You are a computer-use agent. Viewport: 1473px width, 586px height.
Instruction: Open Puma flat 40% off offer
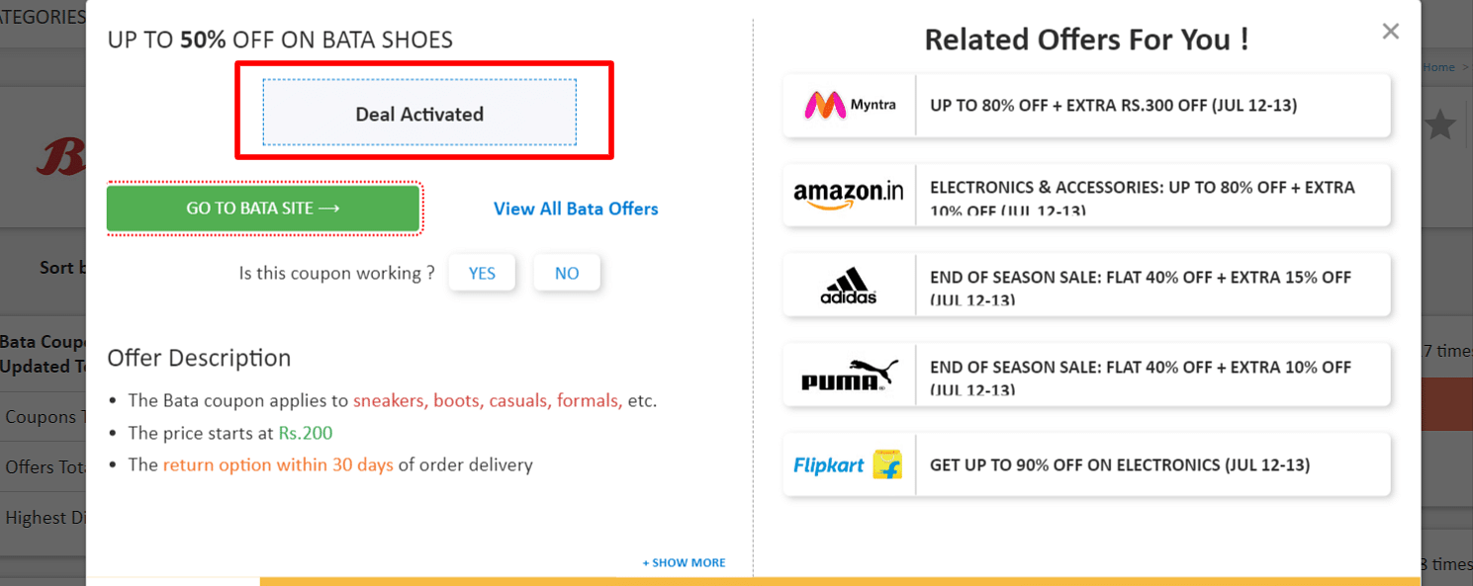pos(1141,376)
